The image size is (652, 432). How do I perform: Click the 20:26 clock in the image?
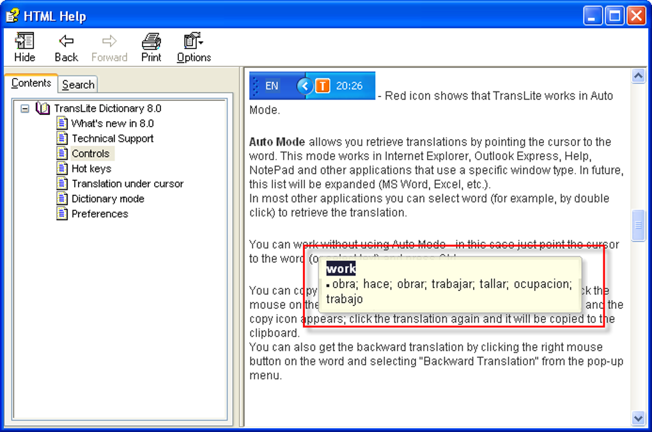[x=349, y=86]
